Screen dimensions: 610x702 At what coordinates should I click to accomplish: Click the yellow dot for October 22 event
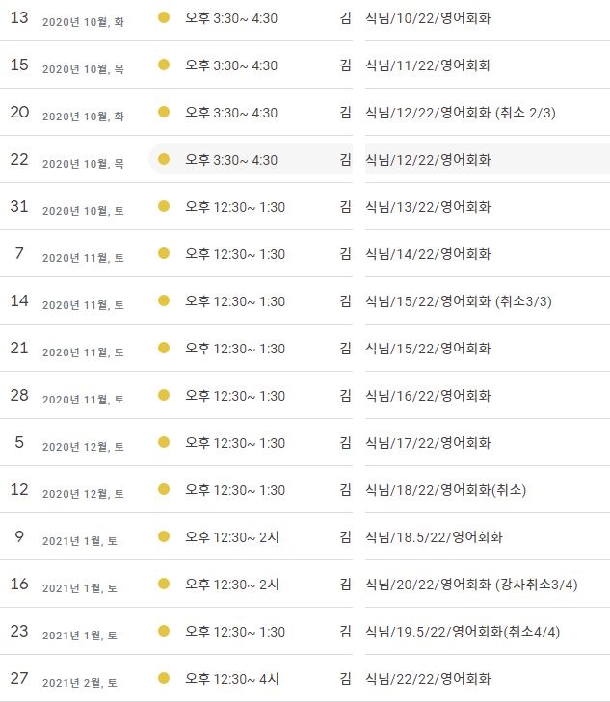coord(164,159)
